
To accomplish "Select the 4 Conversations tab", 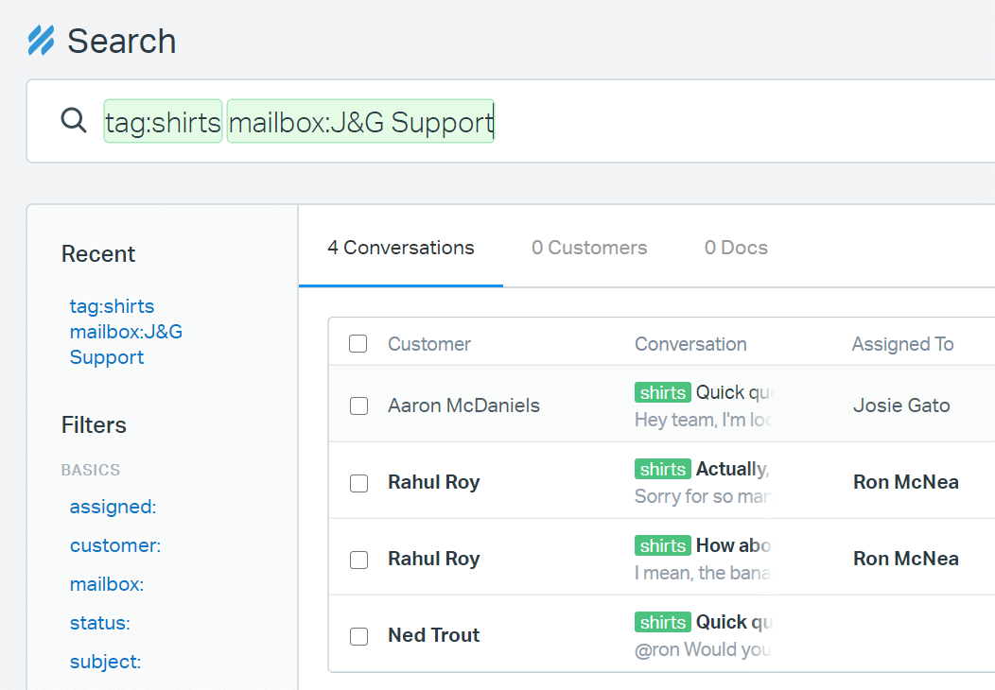I will click(400, 248).
